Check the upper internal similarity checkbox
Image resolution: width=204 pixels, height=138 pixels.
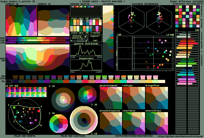[x=86, y=36]
